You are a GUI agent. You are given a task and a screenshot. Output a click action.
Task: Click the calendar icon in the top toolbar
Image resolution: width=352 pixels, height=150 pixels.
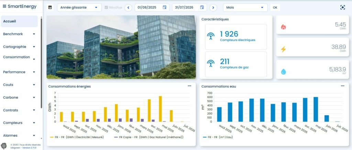pyautogui.click(x=50, y=8)
